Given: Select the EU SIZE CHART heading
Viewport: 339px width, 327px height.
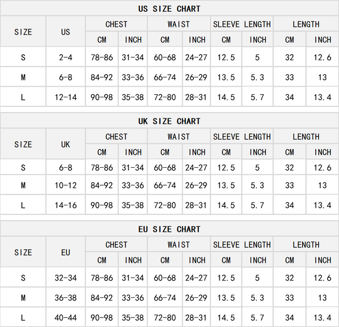Looking at the screenshot, I should click(x=169, y=229).
